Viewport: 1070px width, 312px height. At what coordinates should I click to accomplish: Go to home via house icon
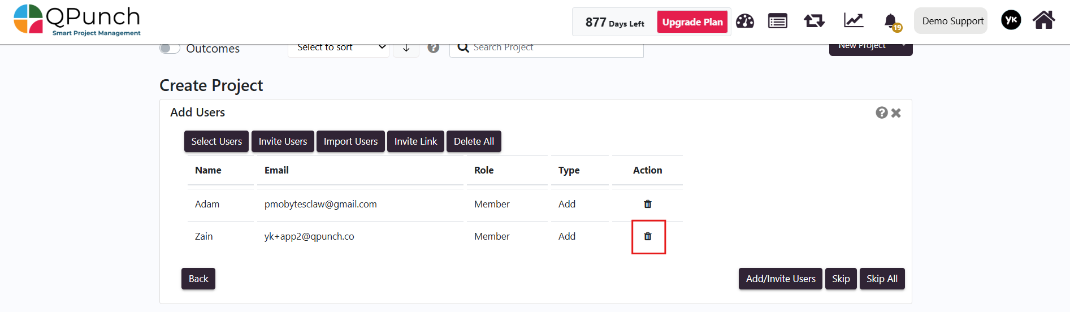coord(1043,20)
